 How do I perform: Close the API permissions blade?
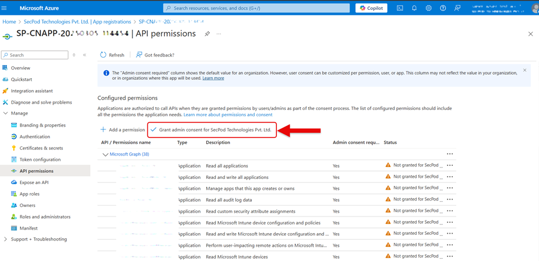(x=530, y=34)
